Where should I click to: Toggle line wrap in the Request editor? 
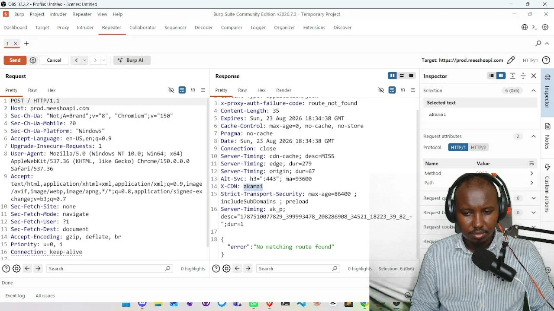click(x=182, y=90)
